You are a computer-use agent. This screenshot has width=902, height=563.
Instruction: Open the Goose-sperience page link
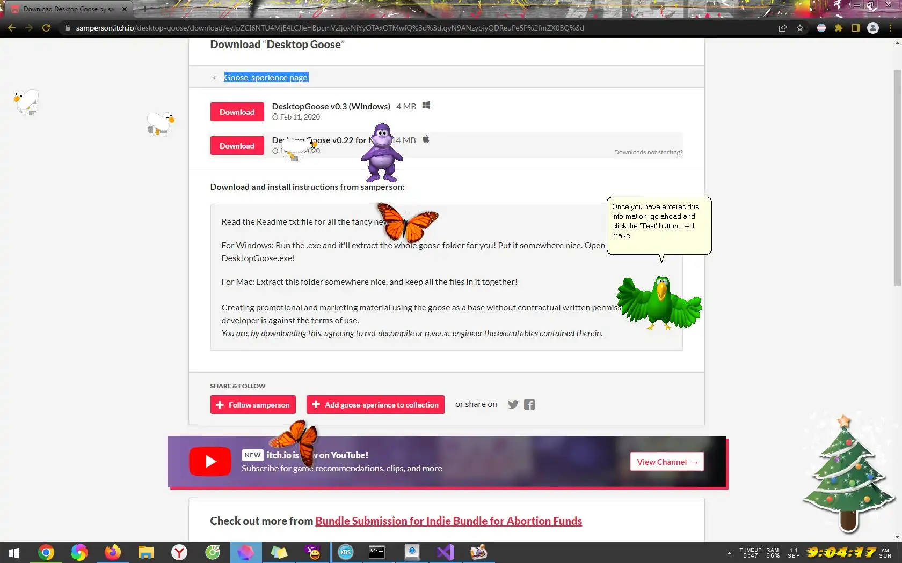tap(266, 77)
